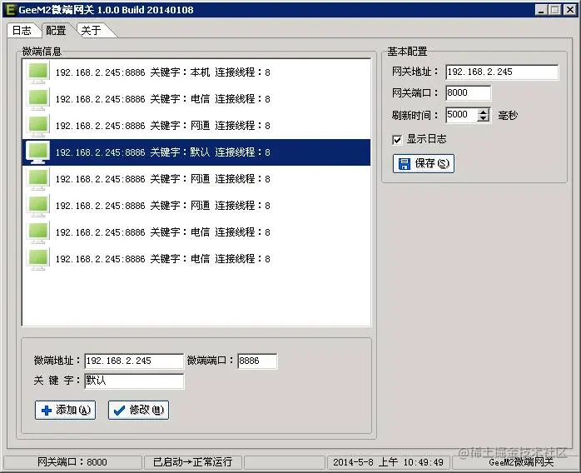Click the 微端地址 input field
Screen dimensions: 581x473
pyautogui.click(x=134, y=361)
